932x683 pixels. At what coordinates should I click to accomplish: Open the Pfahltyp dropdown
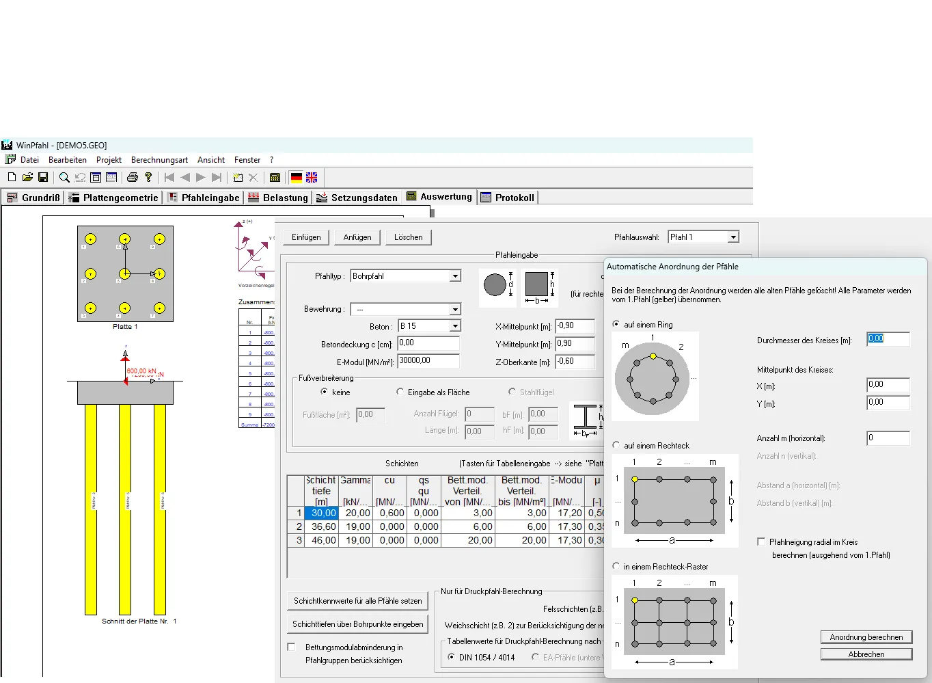coord(455,276)
